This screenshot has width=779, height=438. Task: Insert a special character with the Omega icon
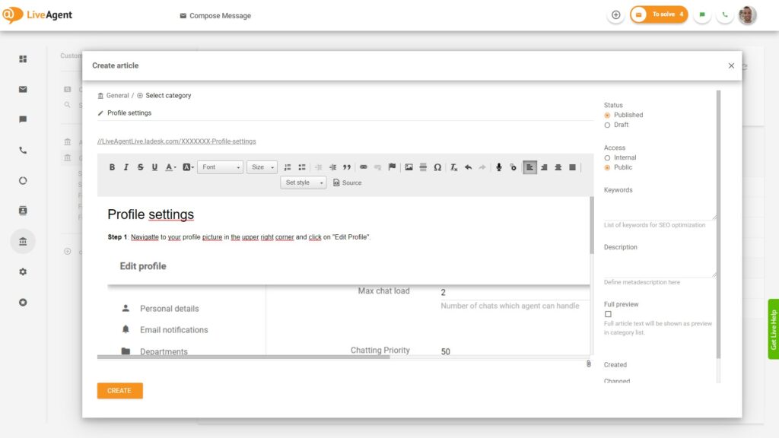click(x=437, y=167)
